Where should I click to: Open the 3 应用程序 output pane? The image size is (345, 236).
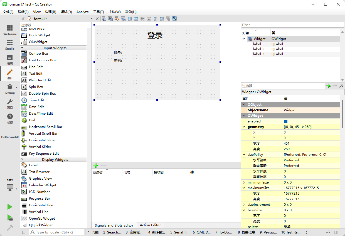(134, 232)
